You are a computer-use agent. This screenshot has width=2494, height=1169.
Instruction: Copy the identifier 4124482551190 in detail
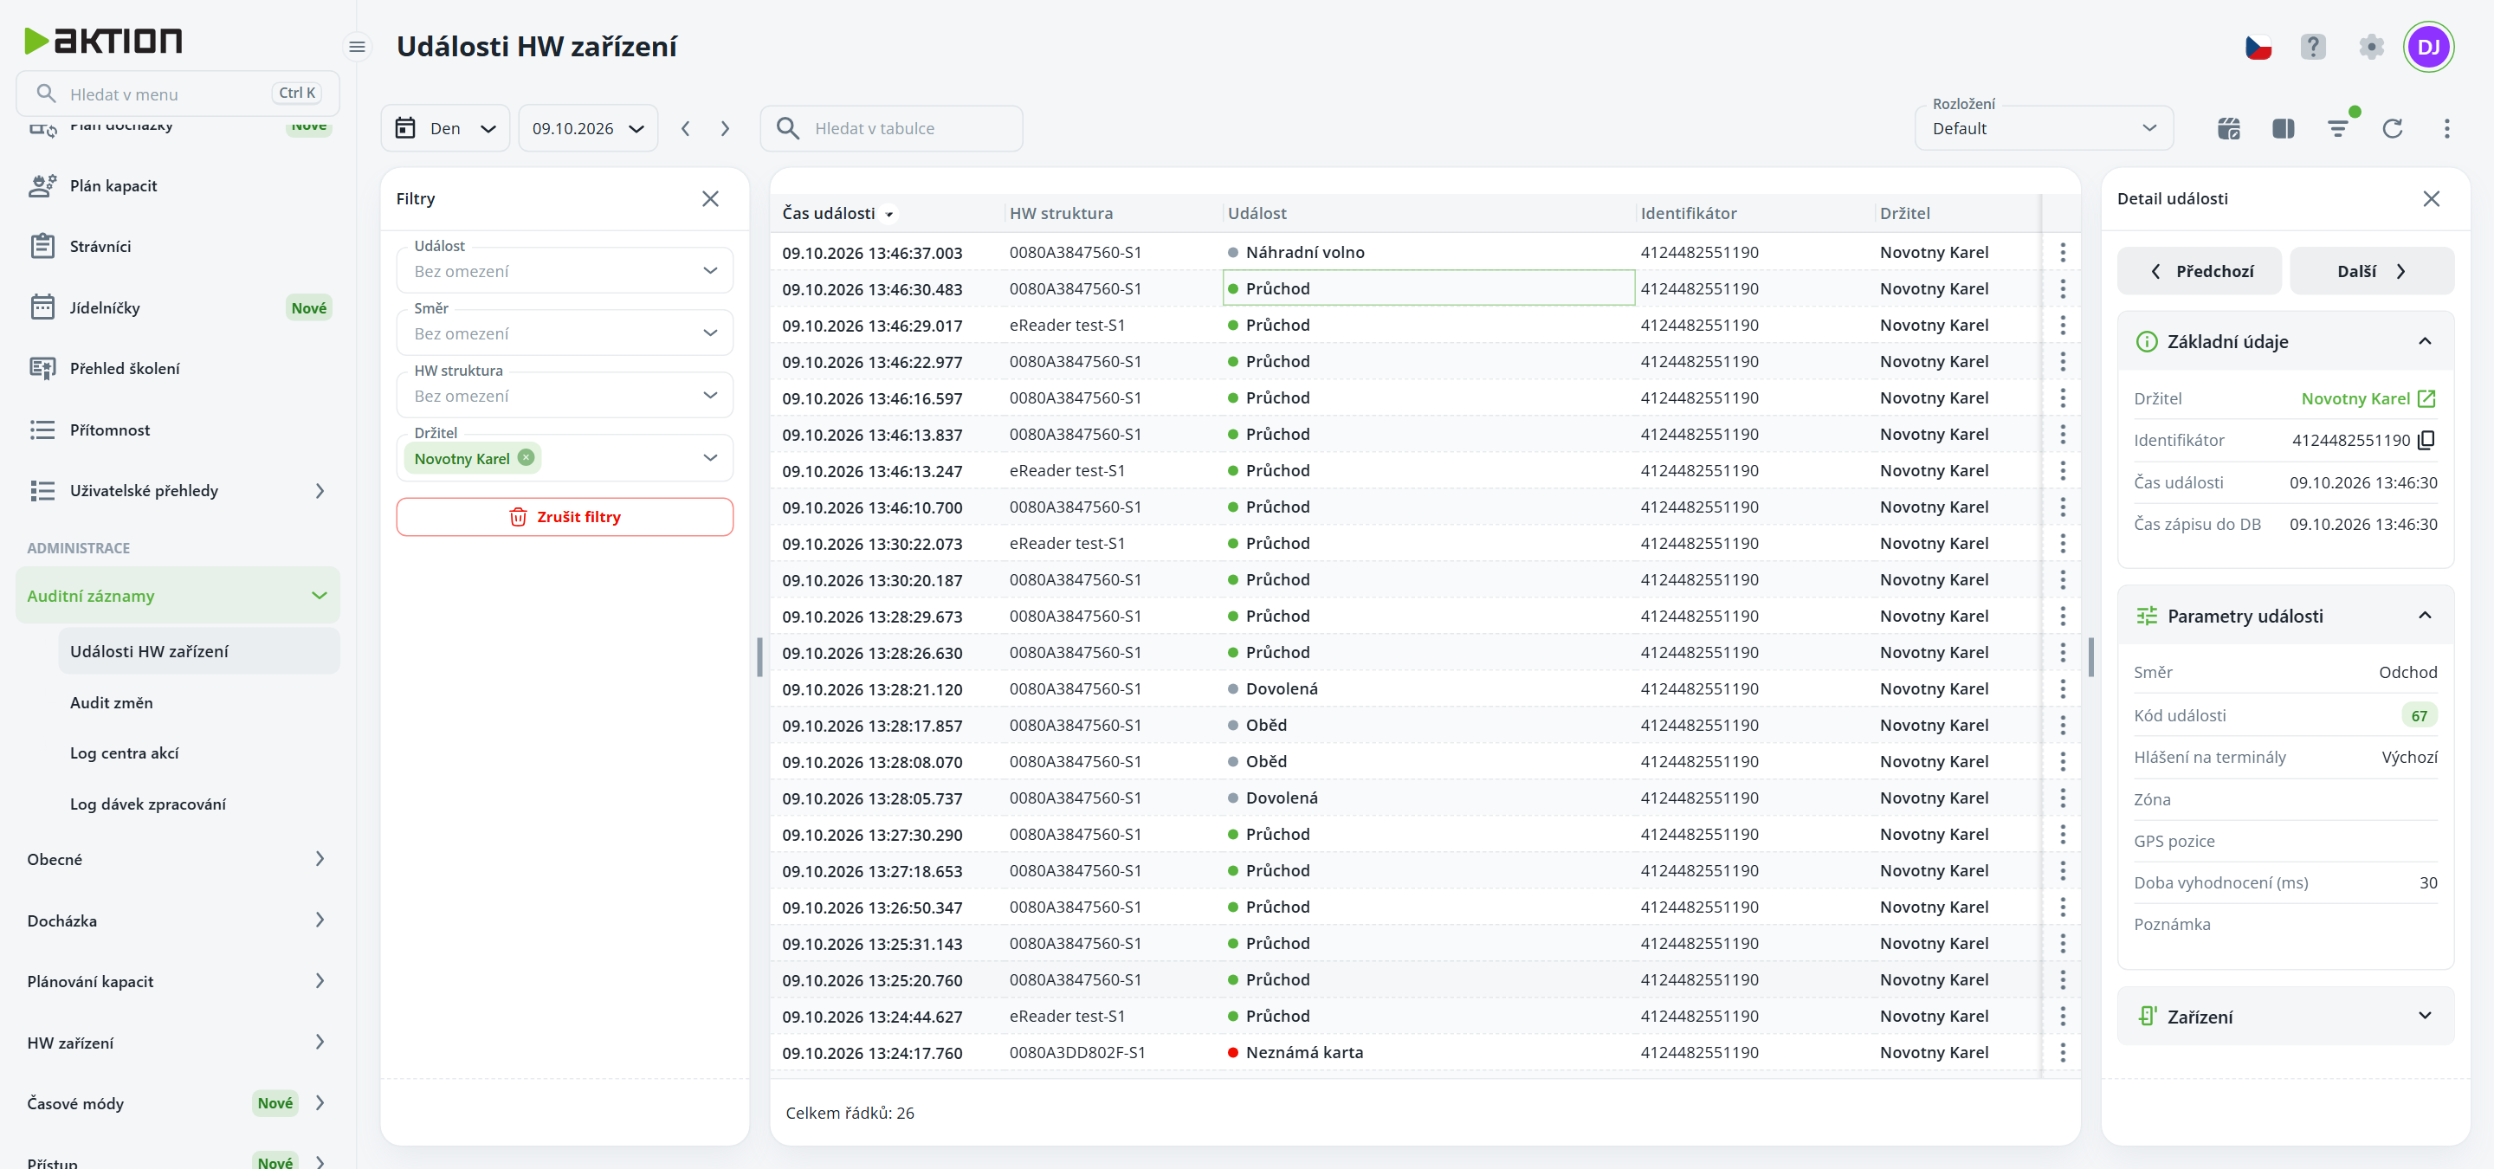point(2426,440)
